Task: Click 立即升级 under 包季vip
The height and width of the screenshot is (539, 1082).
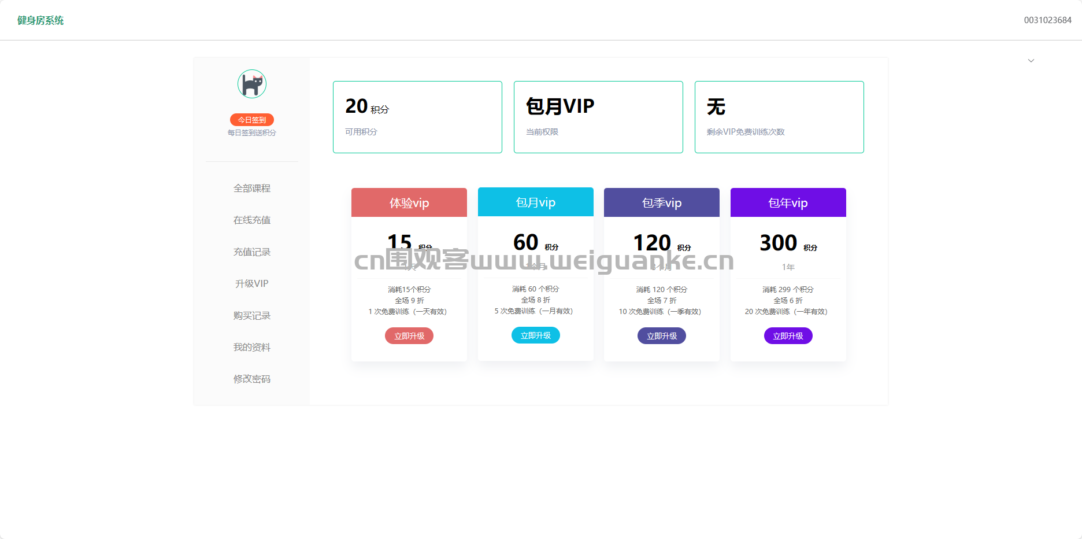Action: (662, 336)
